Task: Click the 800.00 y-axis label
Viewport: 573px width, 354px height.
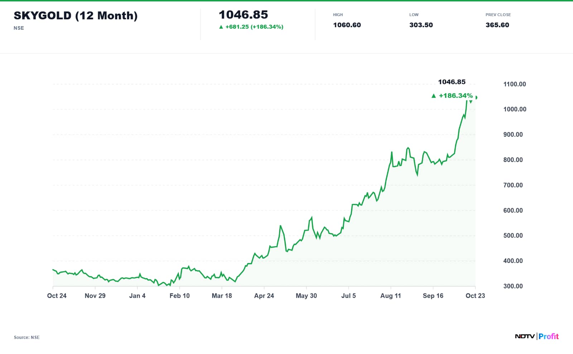Action: point(513,160)
